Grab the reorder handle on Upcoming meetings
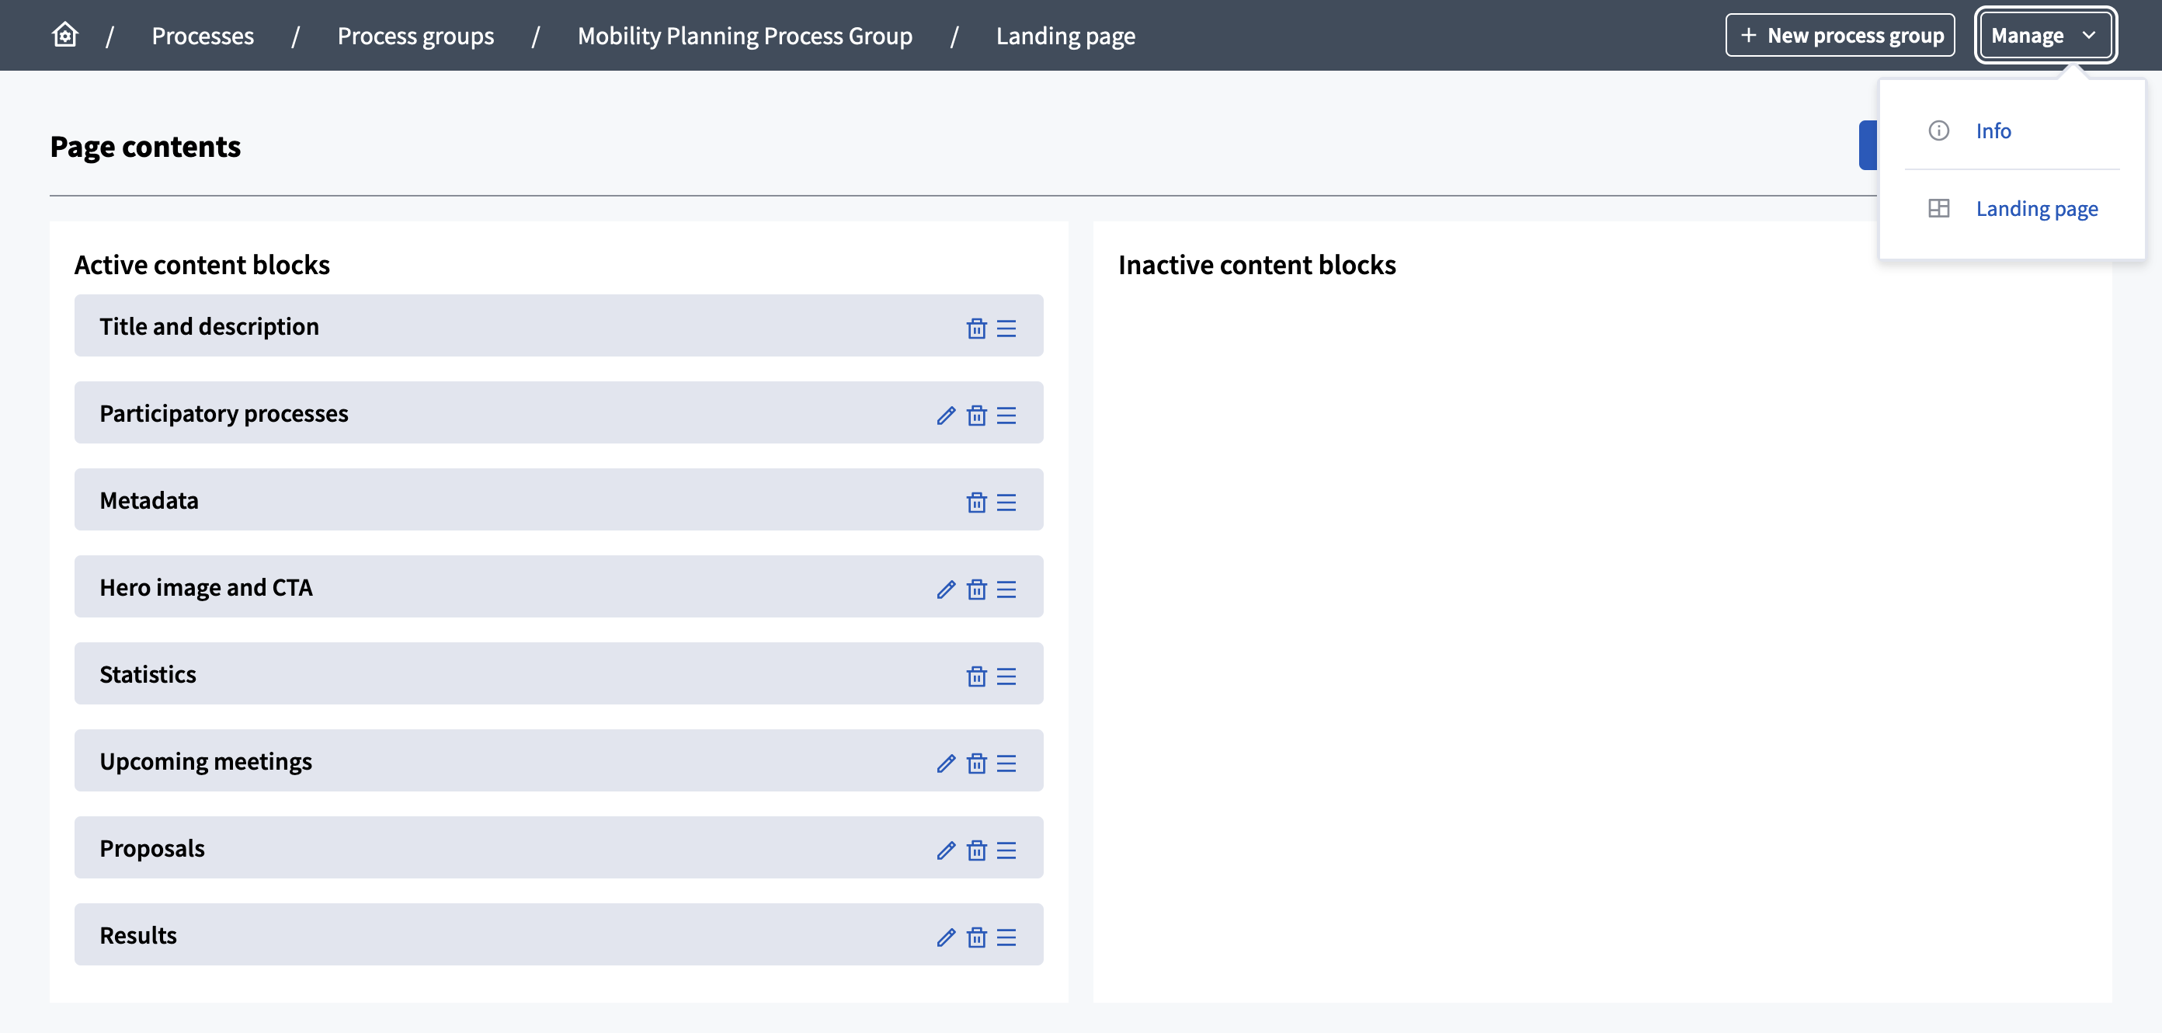 [x=1007, y=763]
